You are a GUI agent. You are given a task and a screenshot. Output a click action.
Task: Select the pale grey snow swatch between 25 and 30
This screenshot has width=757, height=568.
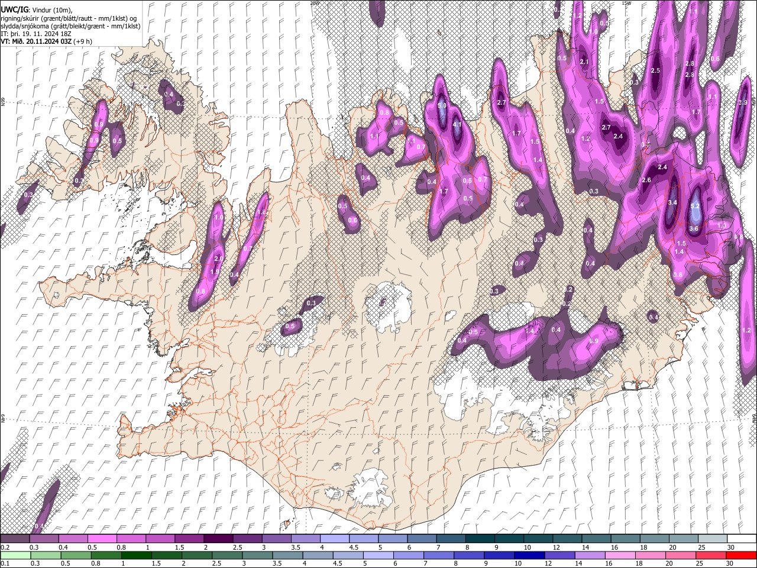[711, 538]
